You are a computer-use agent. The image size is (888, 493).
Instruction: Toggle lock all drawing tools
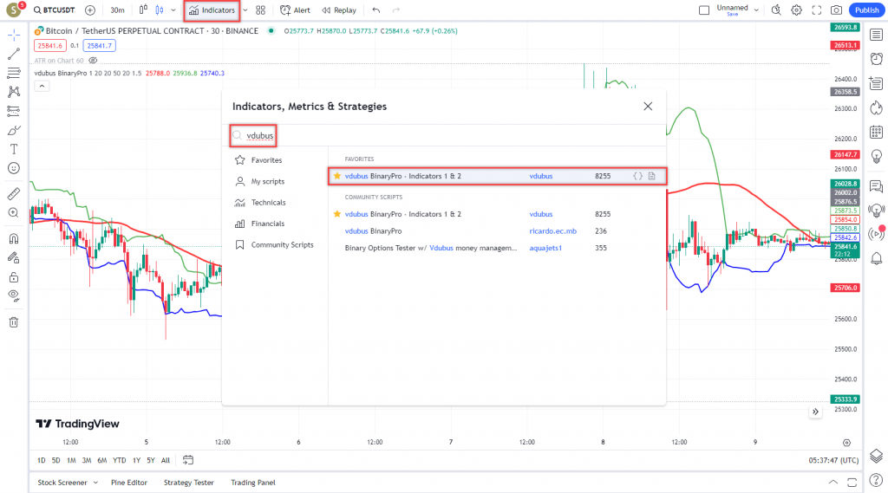click(14, 277)
